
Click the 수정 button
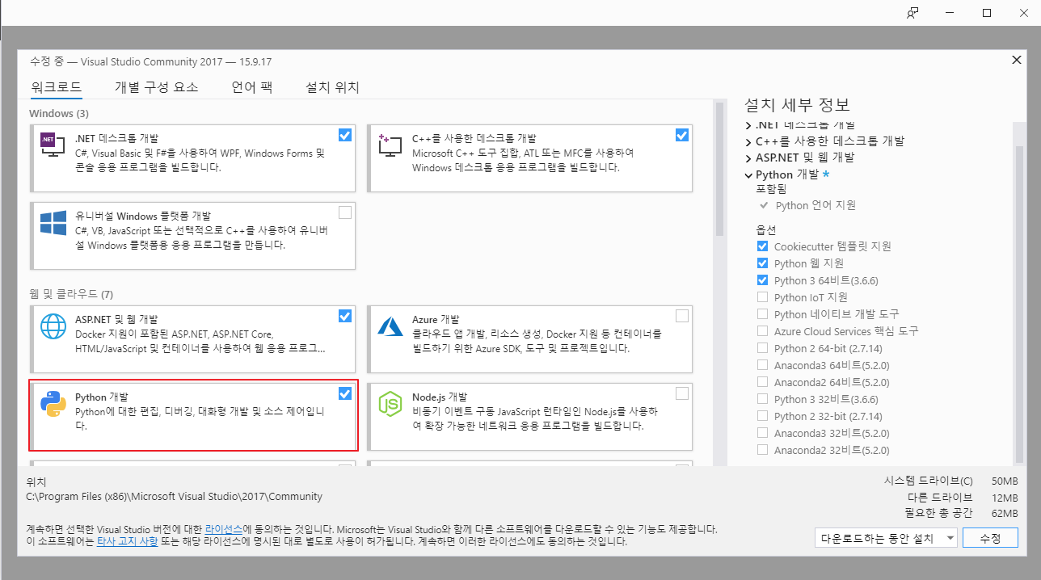[991, 537]
